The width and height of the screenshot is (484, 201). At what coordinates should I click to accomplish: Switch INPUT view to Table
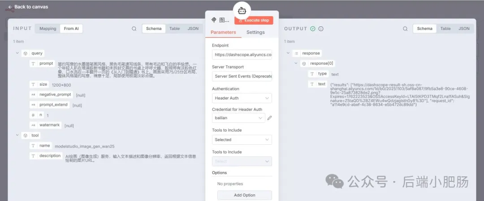click(174, 29)
